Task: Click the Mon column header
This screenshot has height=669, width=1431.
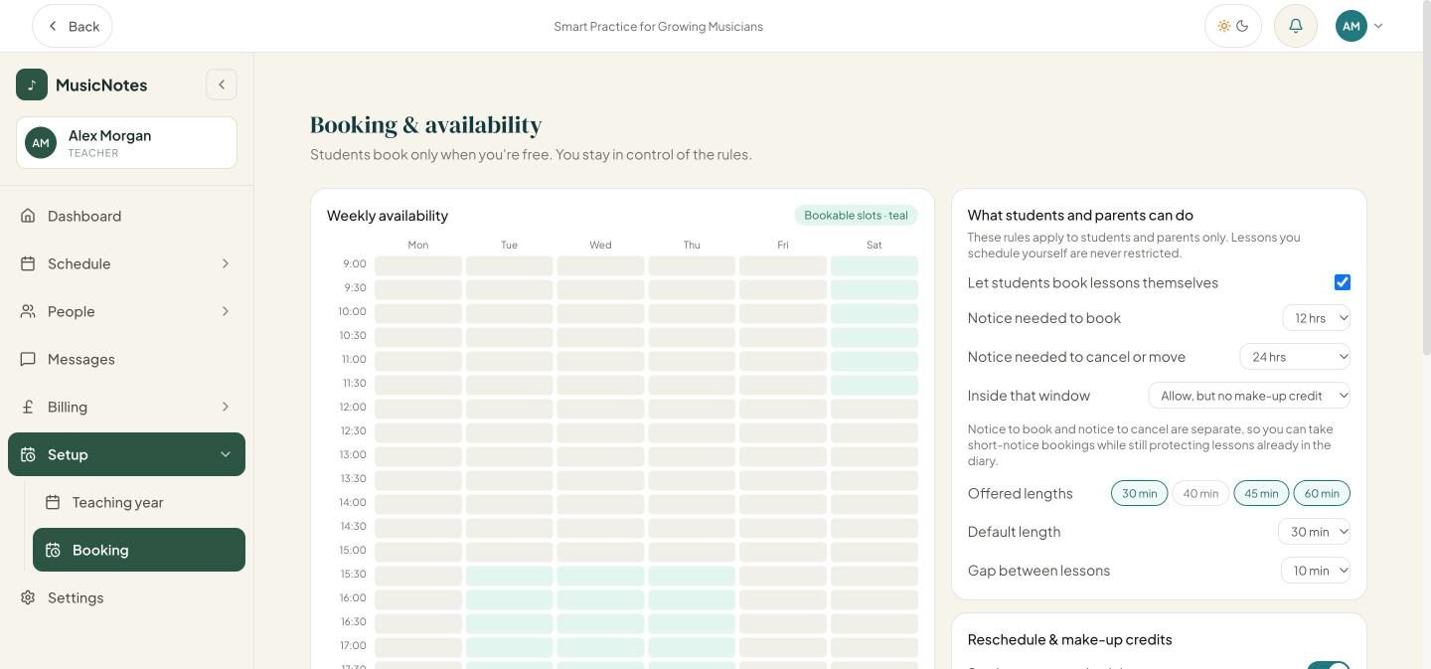Action: (x=418, y=245)
